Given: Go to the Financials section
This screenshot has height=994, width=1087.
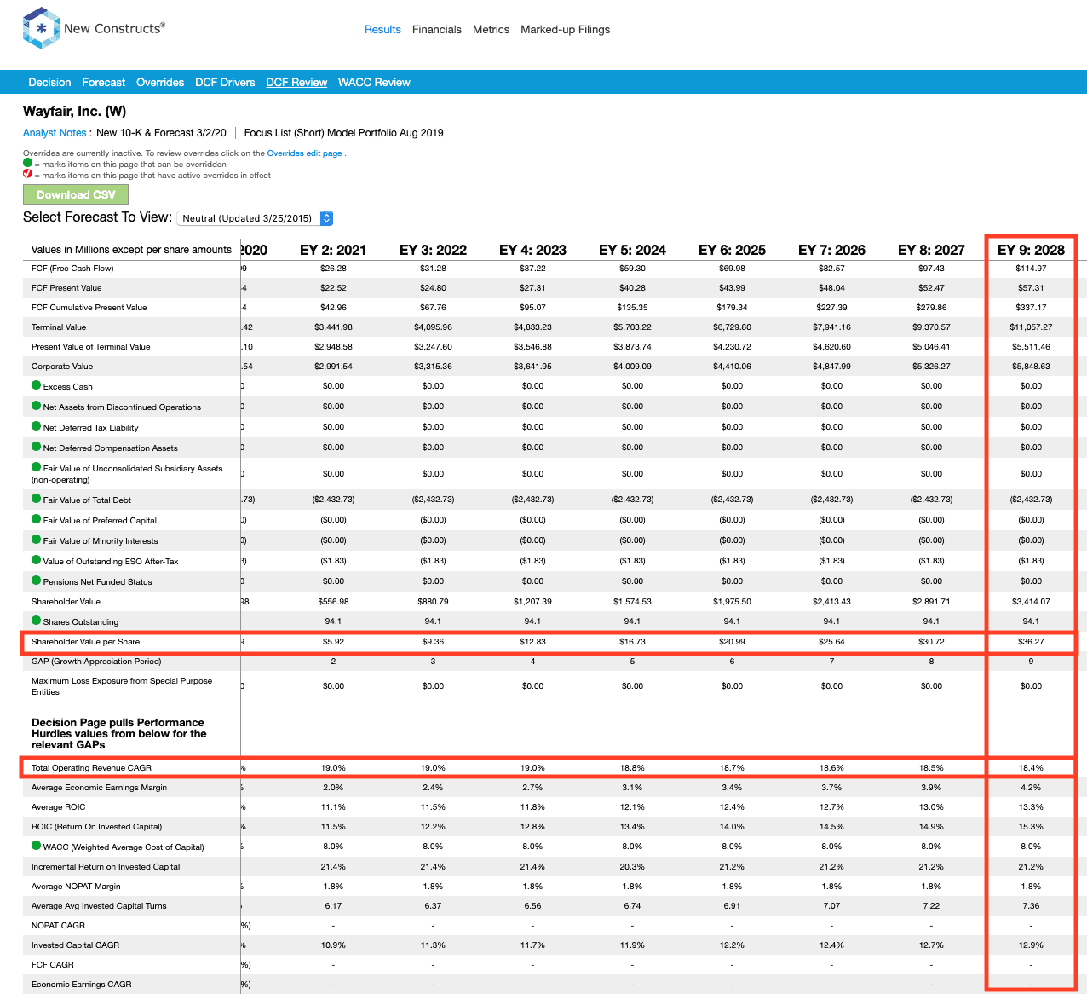Looking at the screenshot, I should 437,30.
